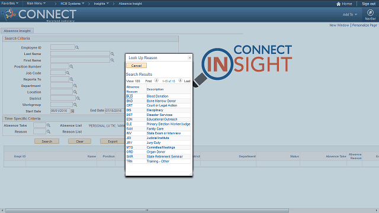Image resolution: width=379 pixels, height=213 pixels.
Task: Show next results arrow in lookup
Action: point(180,80)
